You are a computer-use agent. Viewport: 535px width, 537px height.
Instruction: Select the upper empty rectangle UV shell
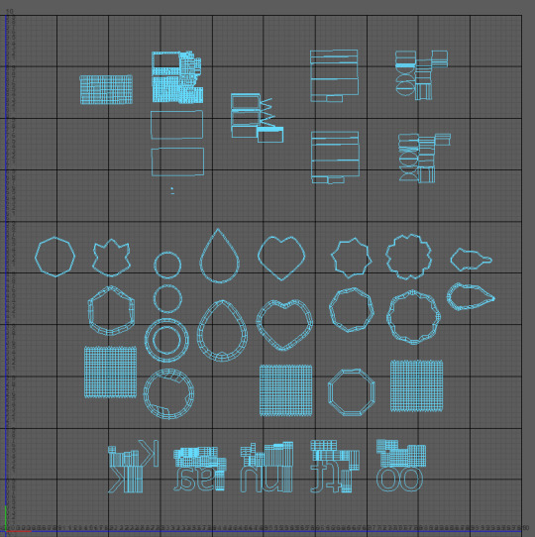(x=176, y=124)
